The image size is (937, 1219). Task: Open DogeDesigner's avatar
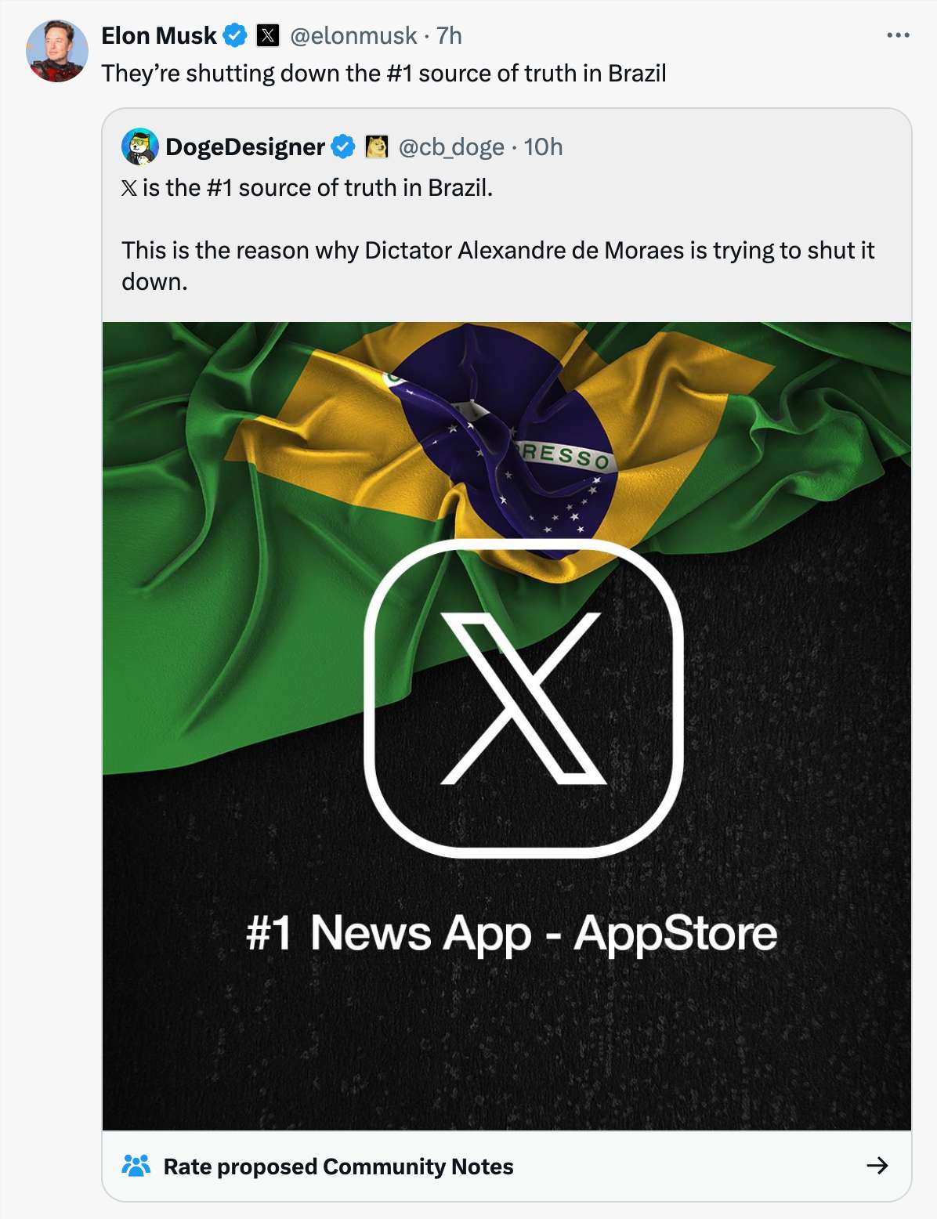click(140, 146)
